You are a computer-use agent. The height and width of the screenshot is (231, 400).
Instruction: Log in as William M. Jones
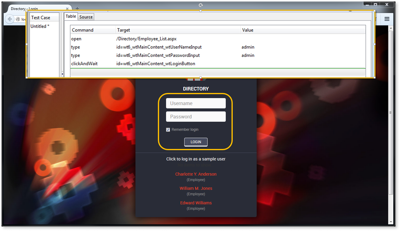(x=196, y=188)
